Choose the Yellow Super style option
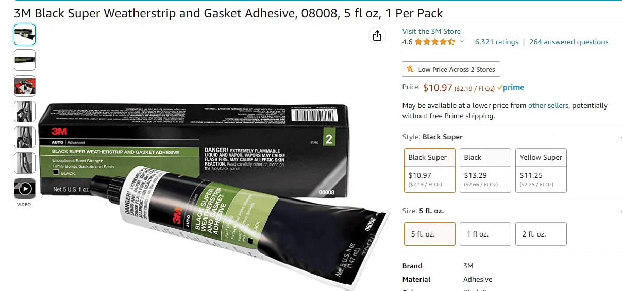The image size is (622, 291). point(541,170)
